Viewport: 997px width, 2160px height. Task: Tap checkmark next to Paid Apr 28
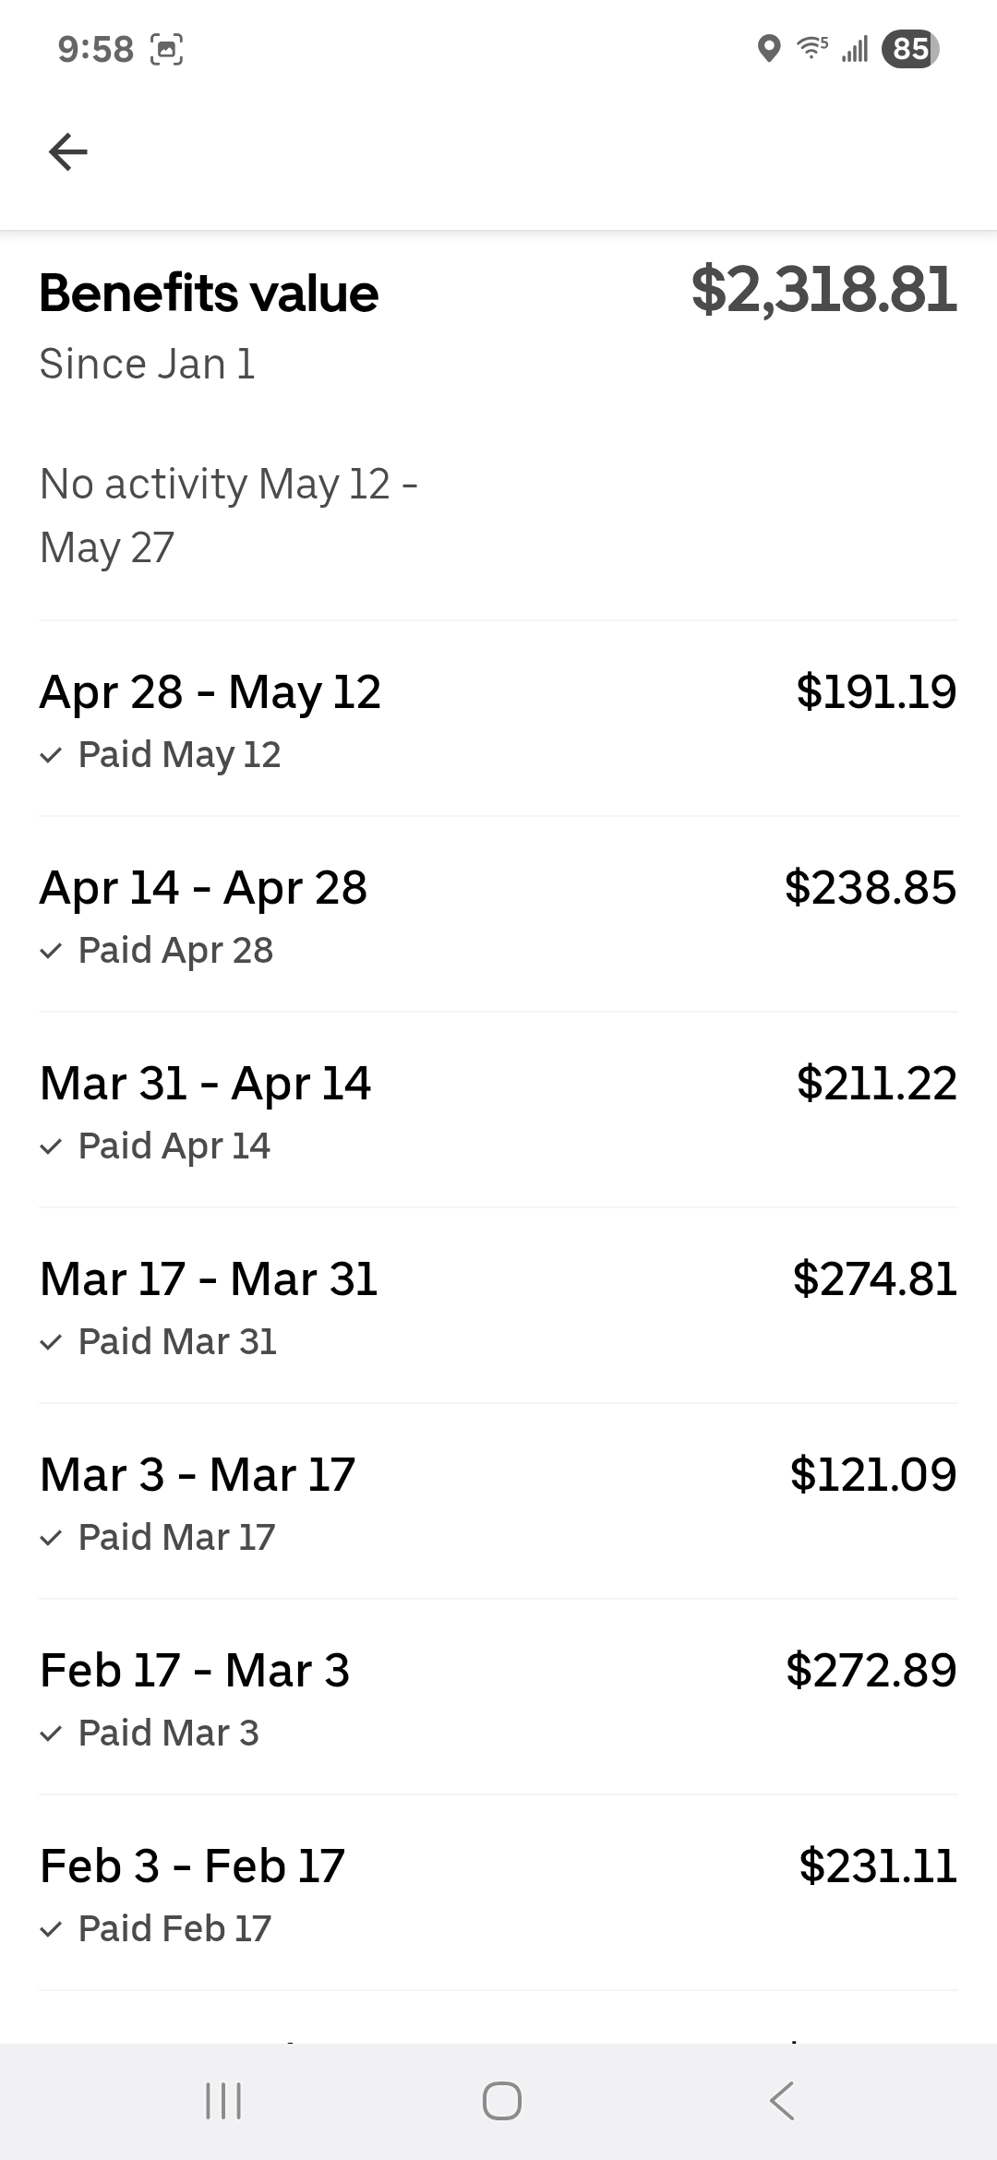52,952
